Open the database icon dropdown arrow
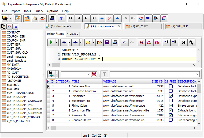This screenshot has width=204, height=138. (10, 18)
